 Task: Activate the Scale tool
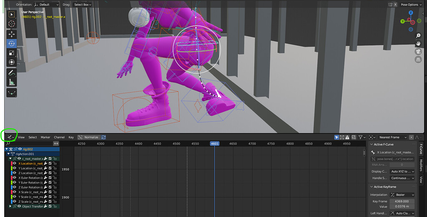click(11, 53)
